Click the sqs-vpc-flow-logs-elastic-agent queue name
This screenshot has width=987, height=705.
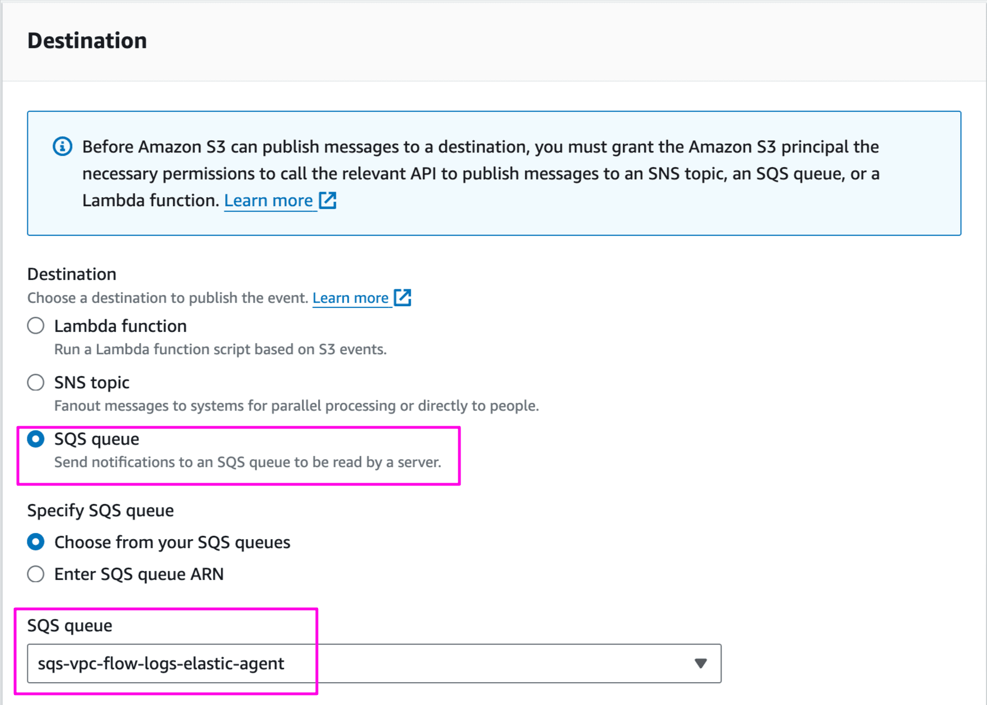160,664
